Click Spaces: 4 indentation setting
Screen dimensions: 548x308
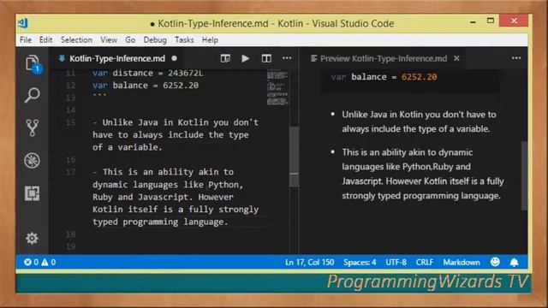coord(360,263)
